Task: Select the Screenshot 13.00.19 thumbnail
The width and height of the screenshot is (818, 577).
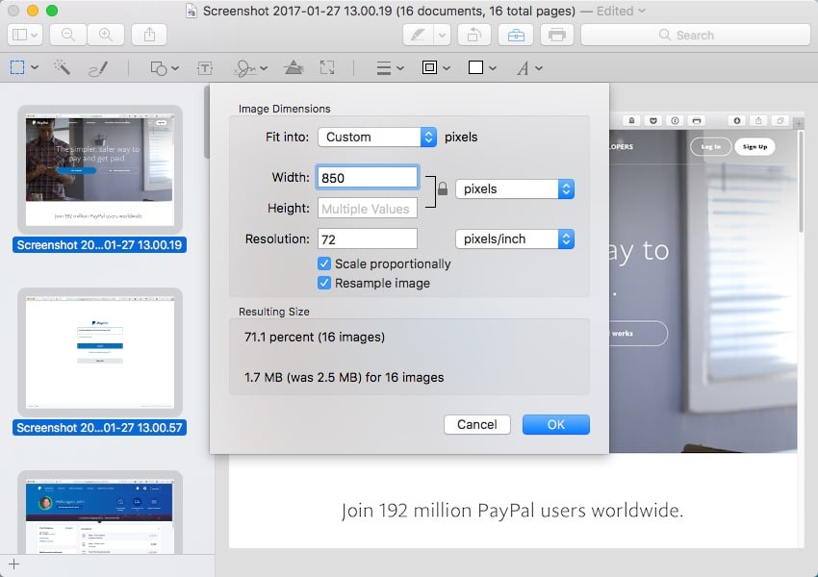Action: tap(100, 170)
